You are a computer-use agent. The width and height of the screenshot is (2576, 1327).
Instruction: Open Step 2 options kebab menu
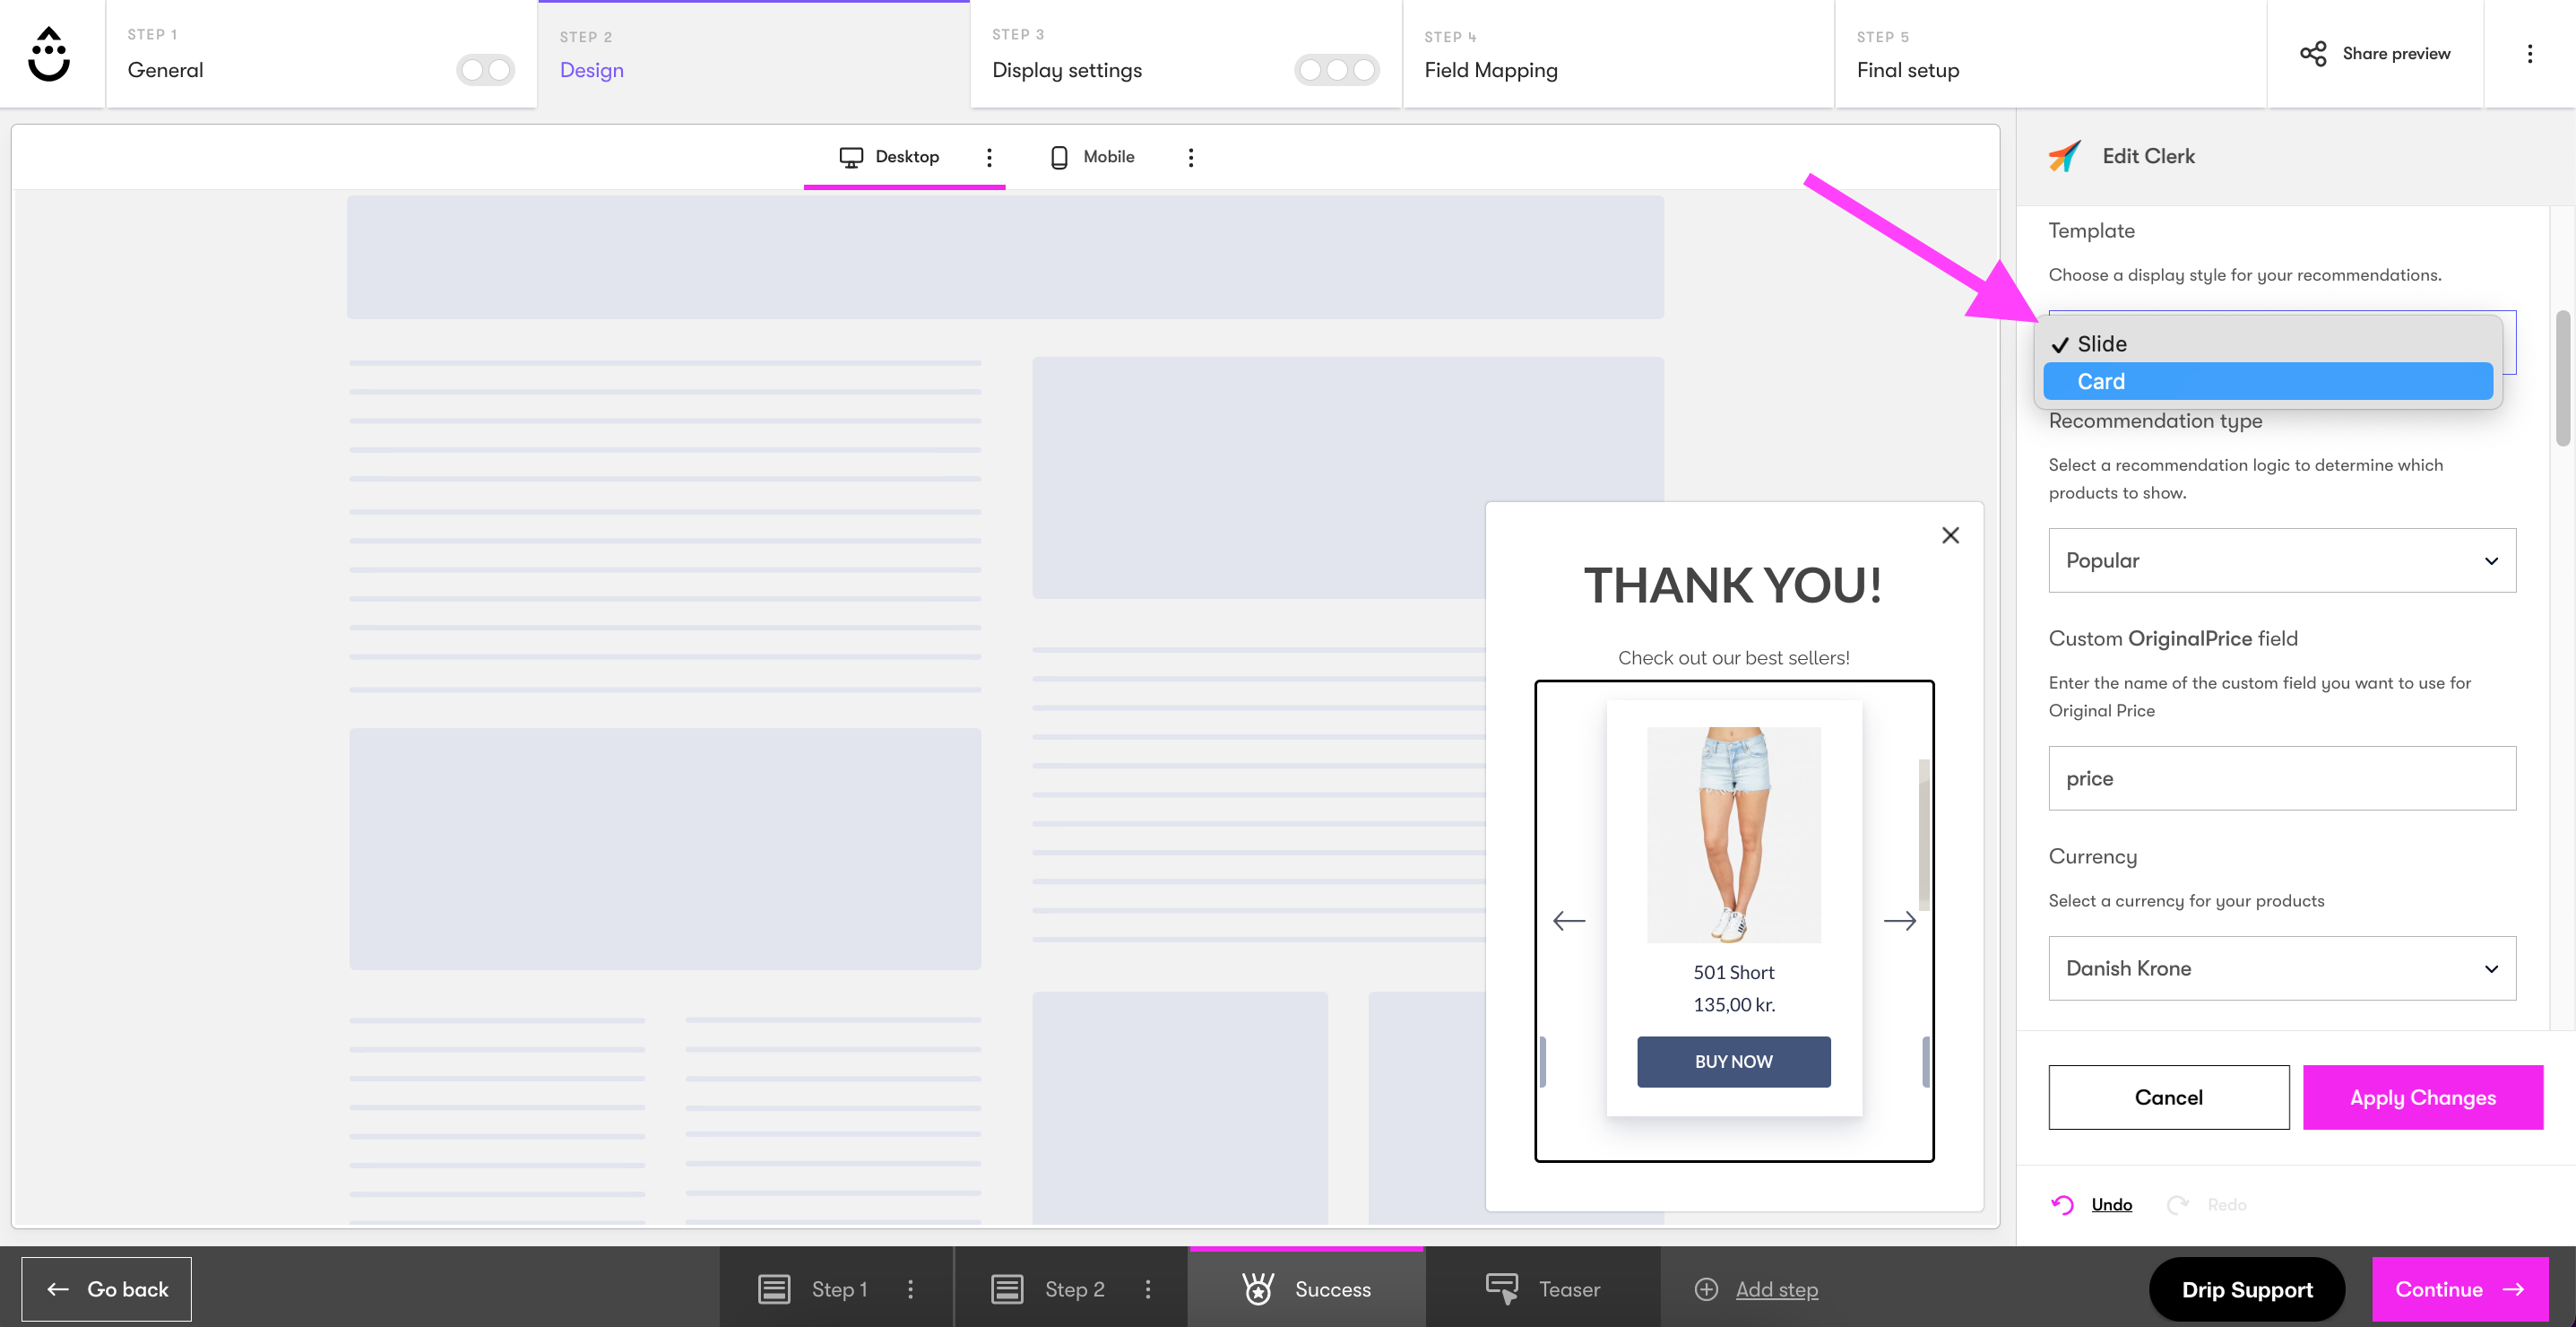[1148, 1289]
